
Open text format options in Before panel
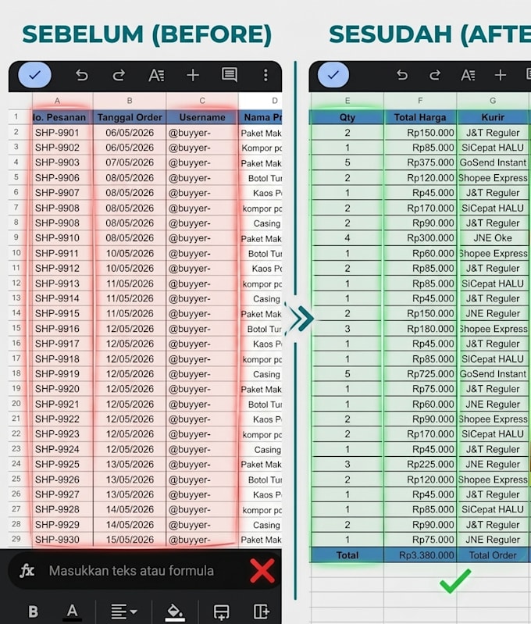point(156,75)
